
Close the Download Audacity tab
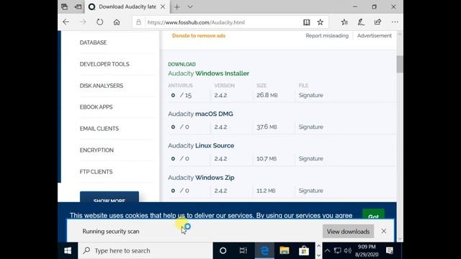[163, 6]
